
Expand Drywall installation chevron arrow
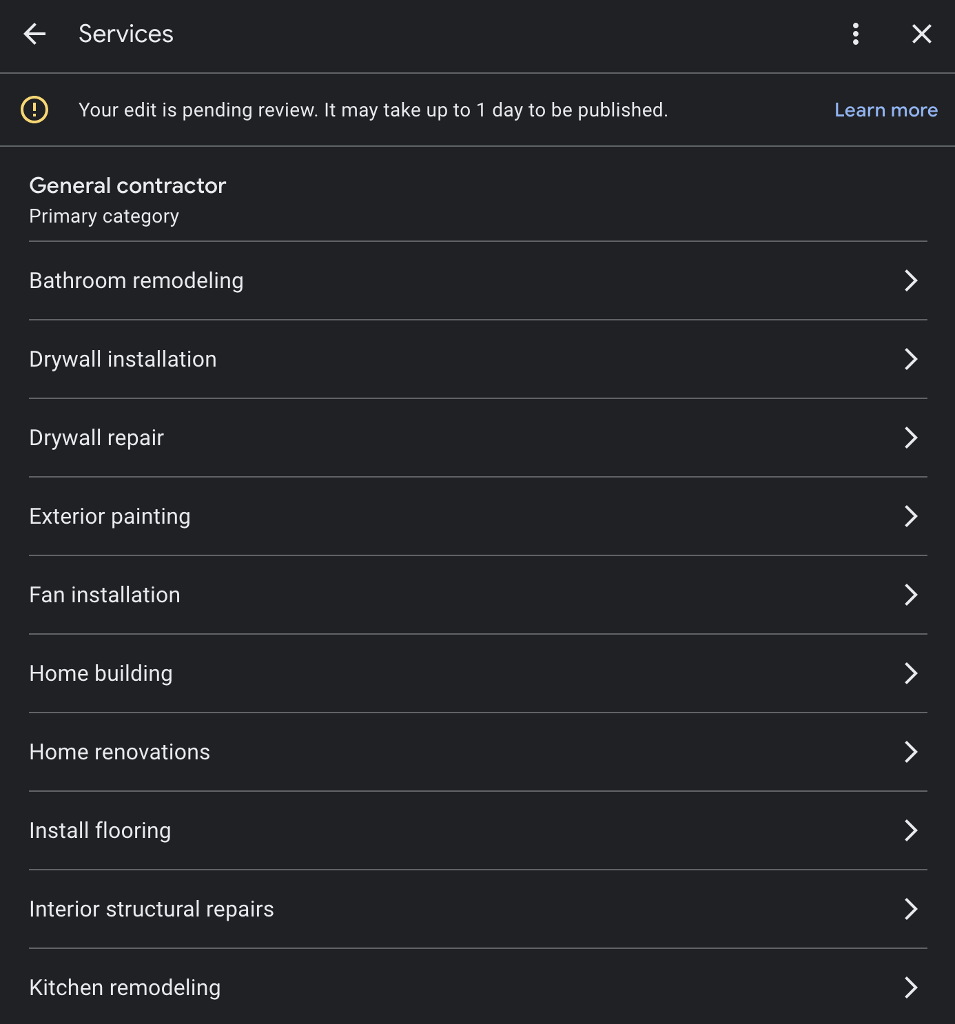[x=911, y=359]
